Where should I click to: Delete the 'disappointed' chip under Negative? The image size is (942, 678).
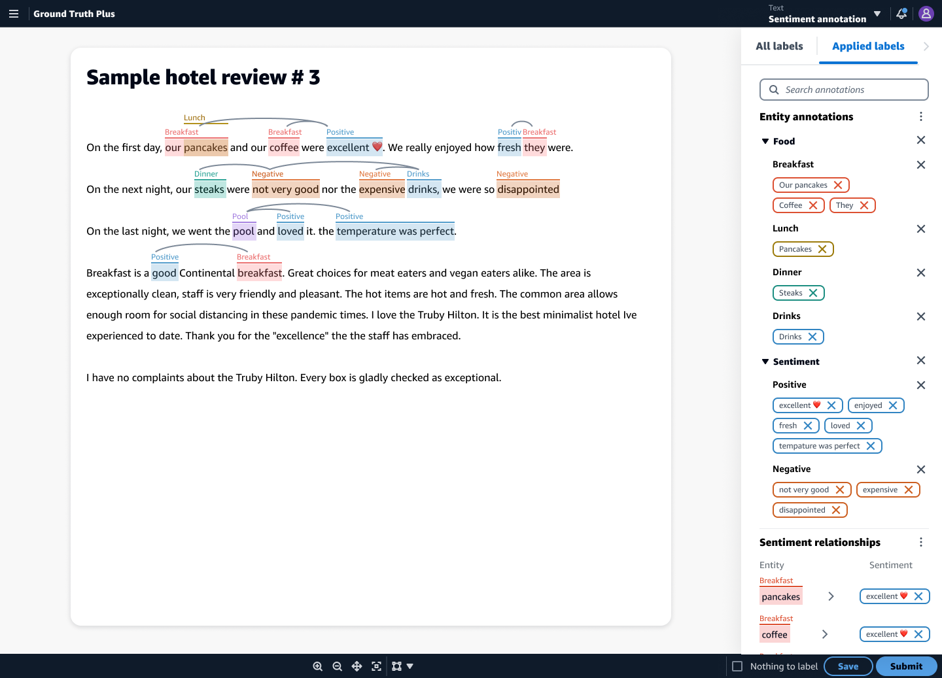(x=836, y=510)
